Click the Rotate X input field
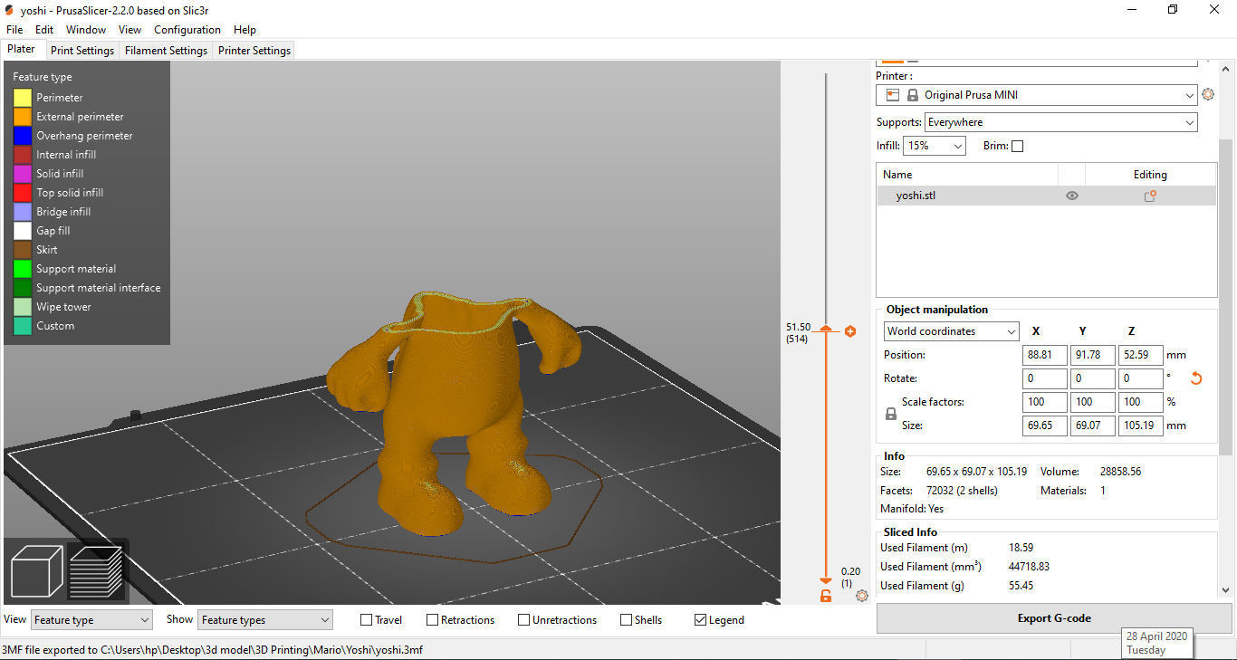Viewport: 1237px width, 660px height. (1045, 378)
